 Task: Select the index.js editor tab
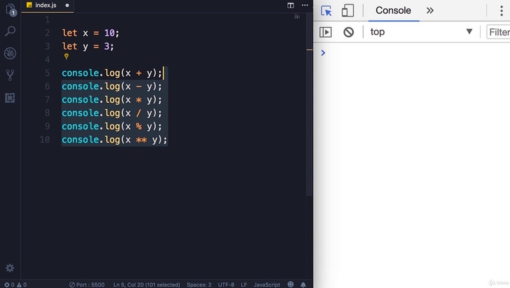coord(47,6)
